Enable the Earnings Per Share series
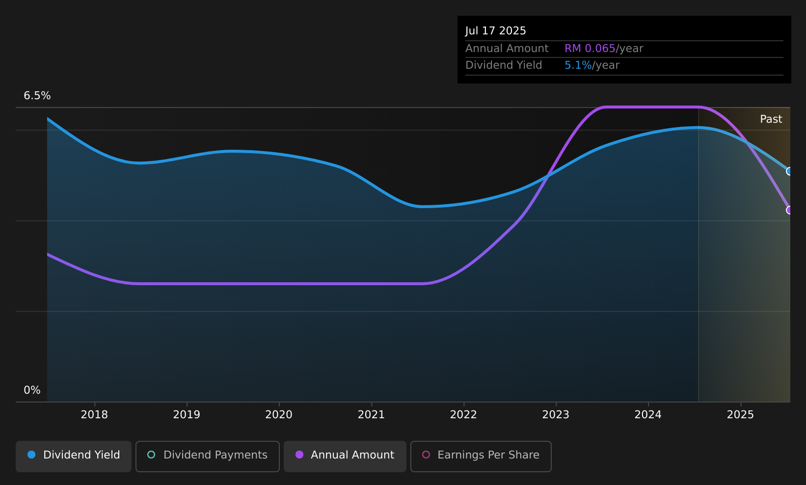Viewport: 806px width, 485px height. click(481, 456)
